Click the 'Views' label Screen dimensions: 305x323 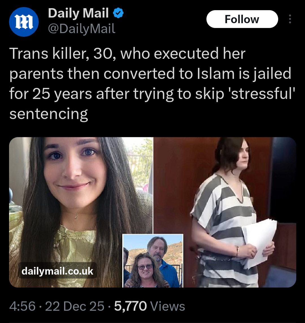pos(168,306)
